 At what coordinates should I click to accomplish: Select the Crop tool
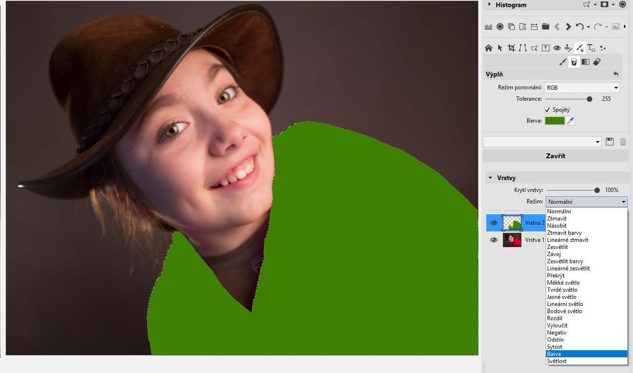point(511,48)
